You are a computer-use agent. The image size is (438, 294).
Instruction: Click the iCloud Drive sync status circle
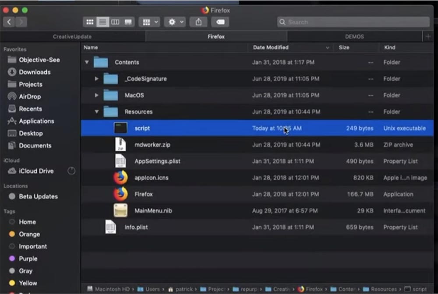[71, 171]
